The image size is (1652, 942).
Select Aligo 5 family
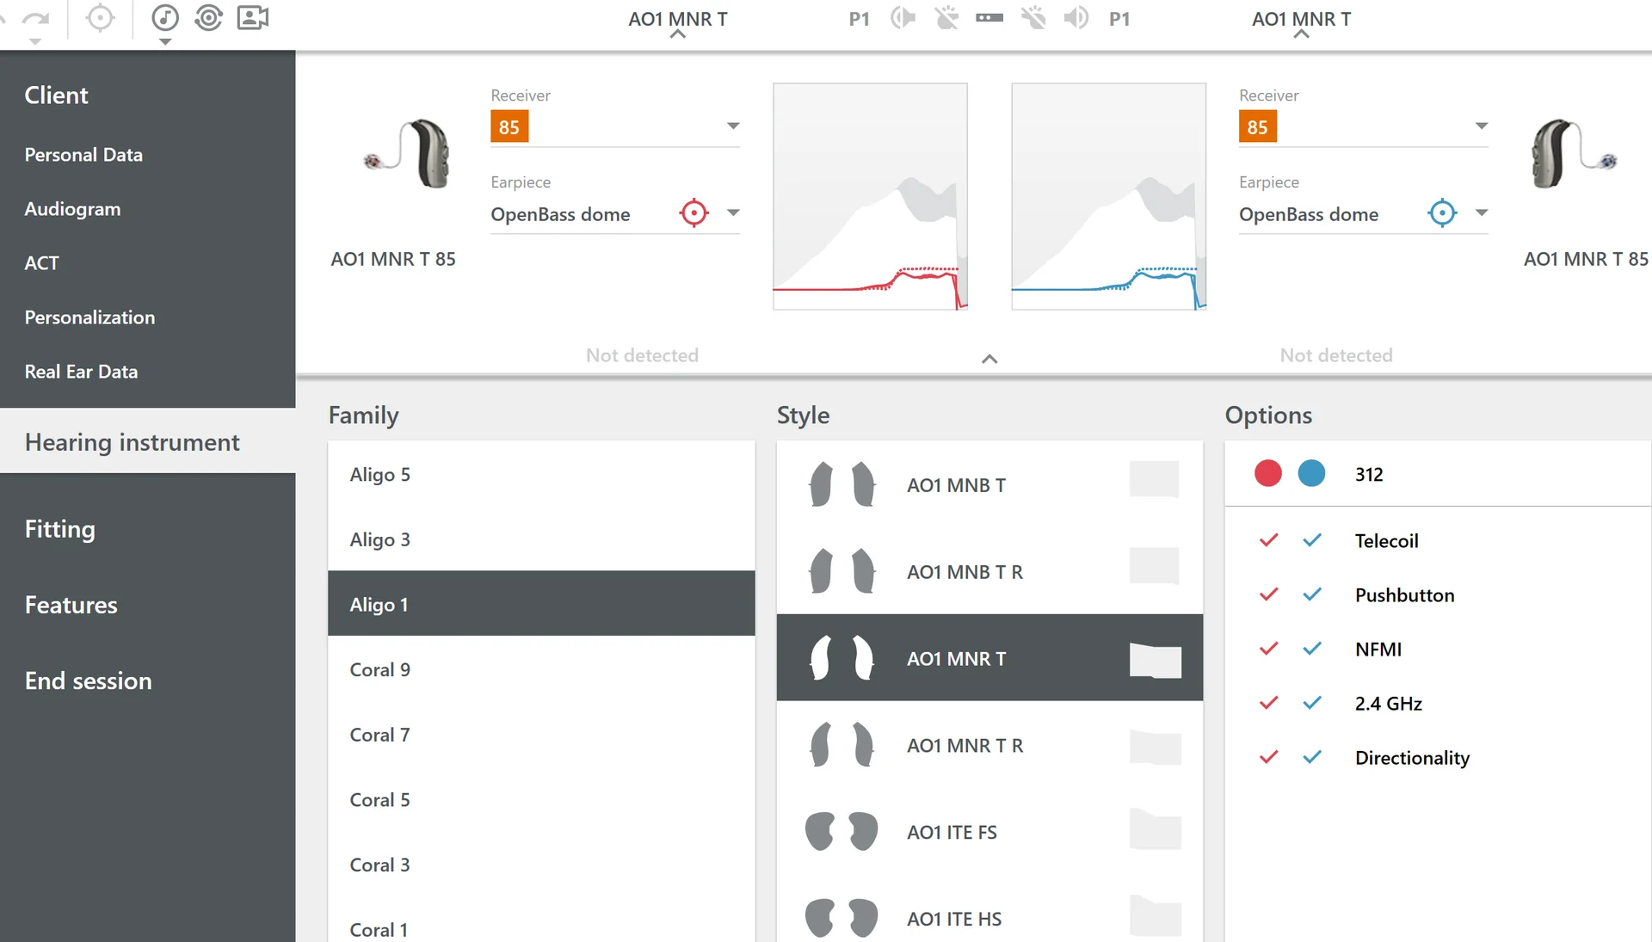(541, 474)
